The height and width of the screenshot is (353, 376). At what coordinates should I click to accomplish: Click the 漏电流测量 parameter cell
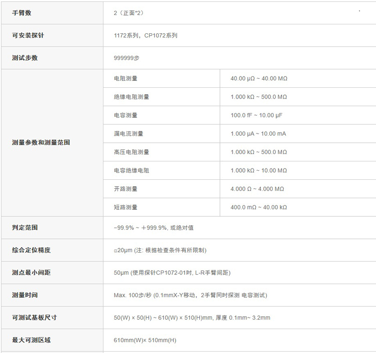tap(162, 134)
